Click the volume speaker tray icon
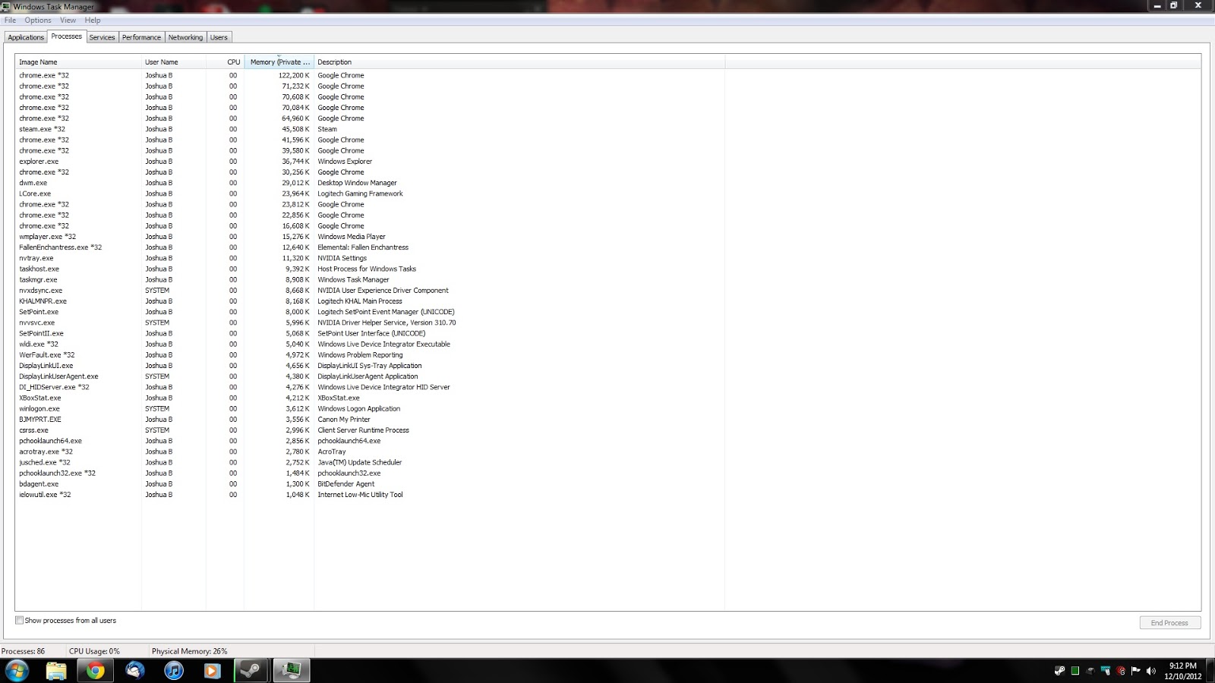 point(1151,671)
